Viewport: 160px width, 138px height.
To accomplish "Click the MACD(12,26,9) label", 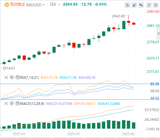I will coord(32,104).
